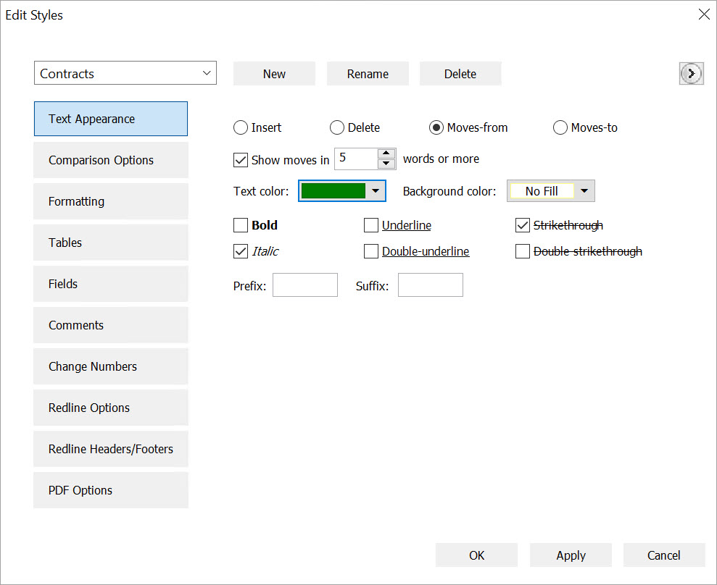This screenshot has width=717, height=585.
Task: Switch to Comparison Options tab
Action: [x=111, y=160]
